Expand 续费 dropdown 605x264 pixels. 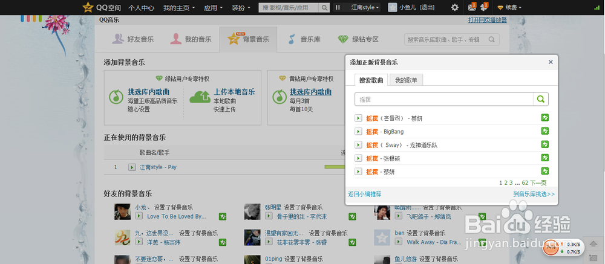click(509, 7)
